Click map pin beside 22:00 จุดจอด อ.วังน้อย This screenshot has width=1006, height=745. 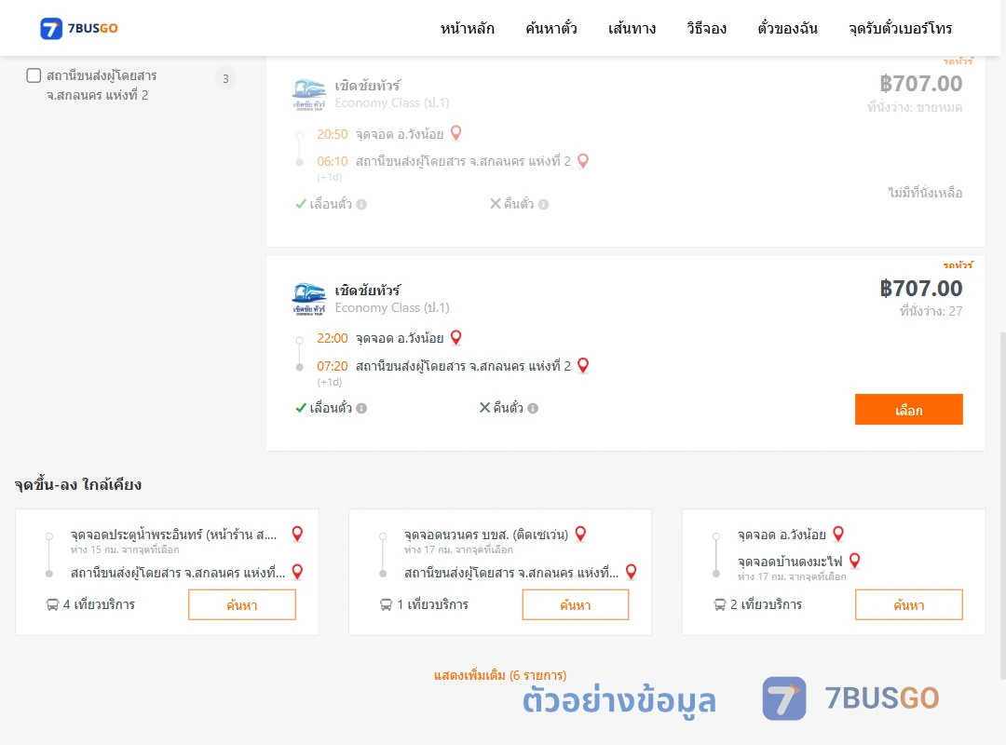point(456,337)
